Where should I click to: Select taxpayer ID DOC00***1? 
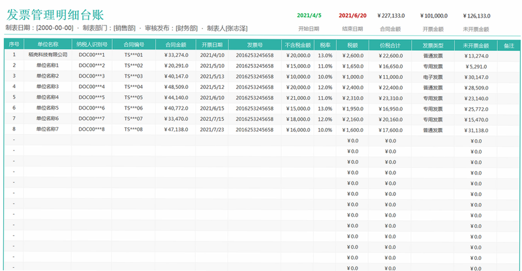point(91,55)
